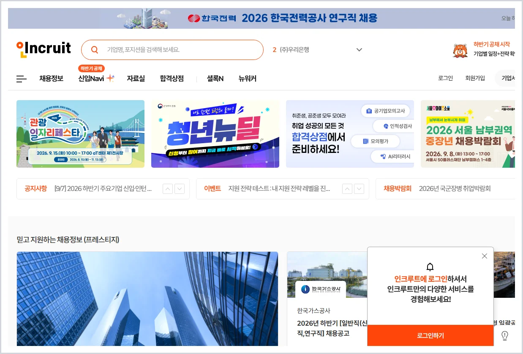The height and width of the screenshot is (354, 523).
Task: Click the lightbulb icon at bottom right
Action: (x=504, y=335)
